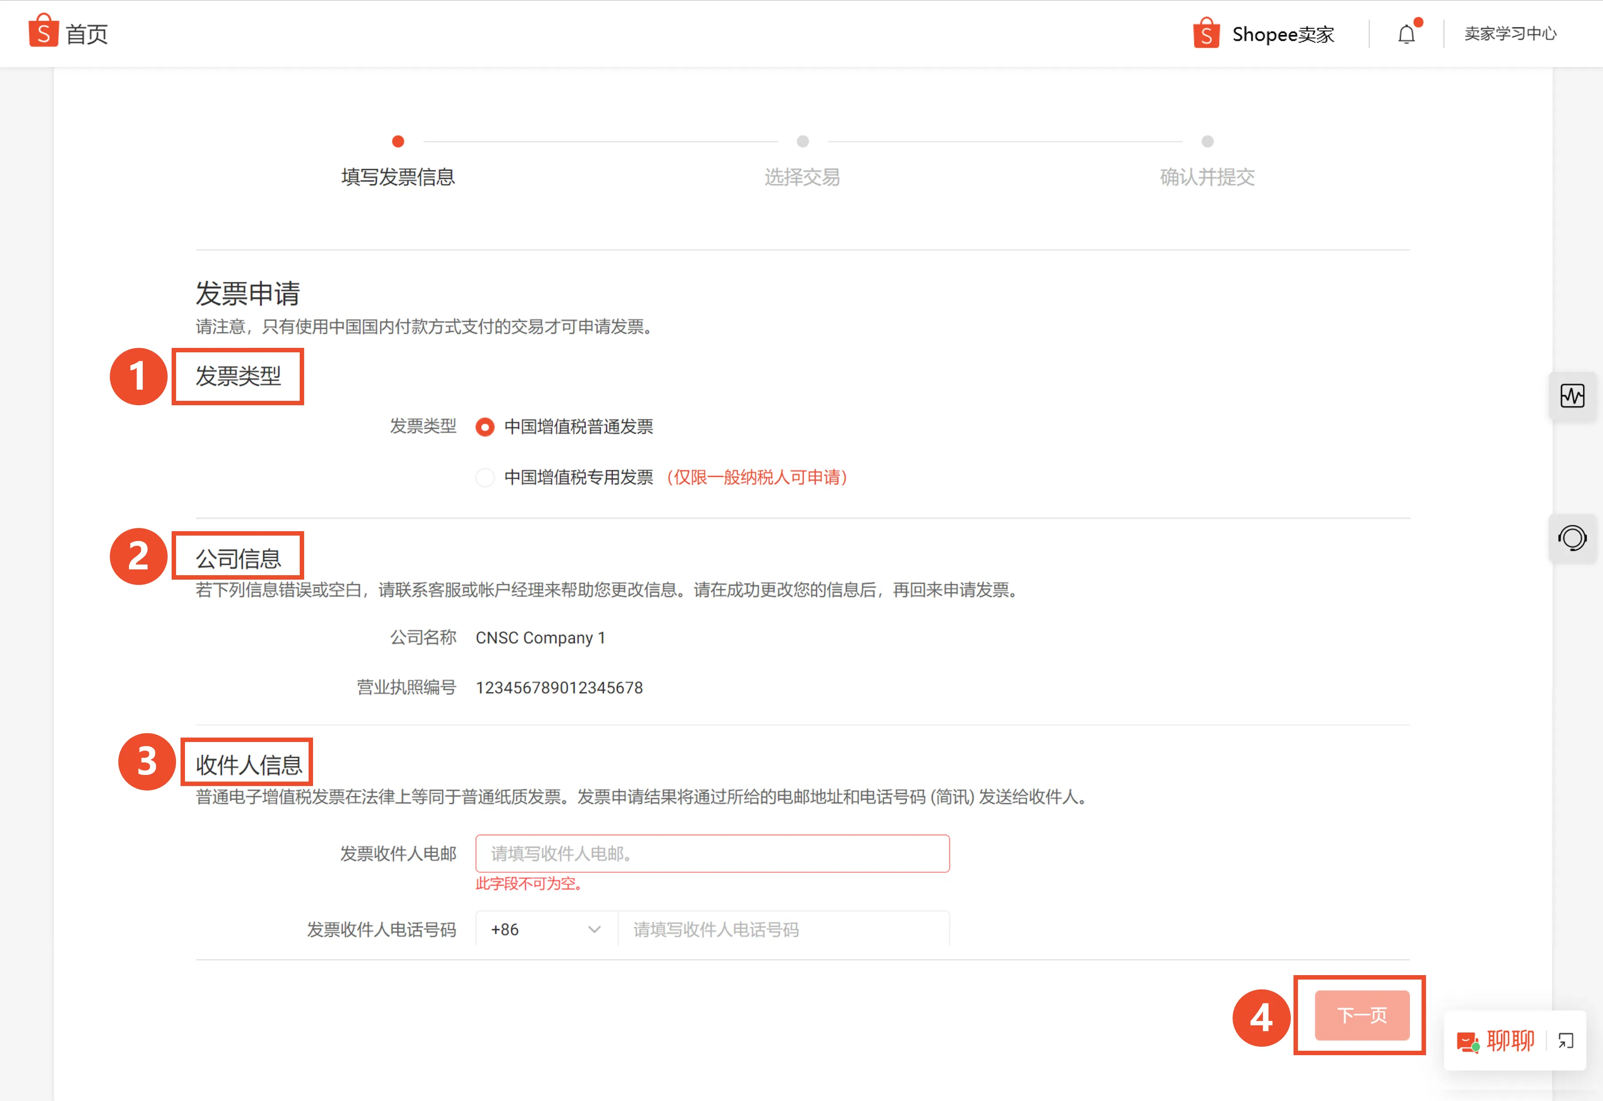This screenshot has width=1603, height=1101.
Task: Click the notification badge dot on the bell
Action: click(1419, 23)
